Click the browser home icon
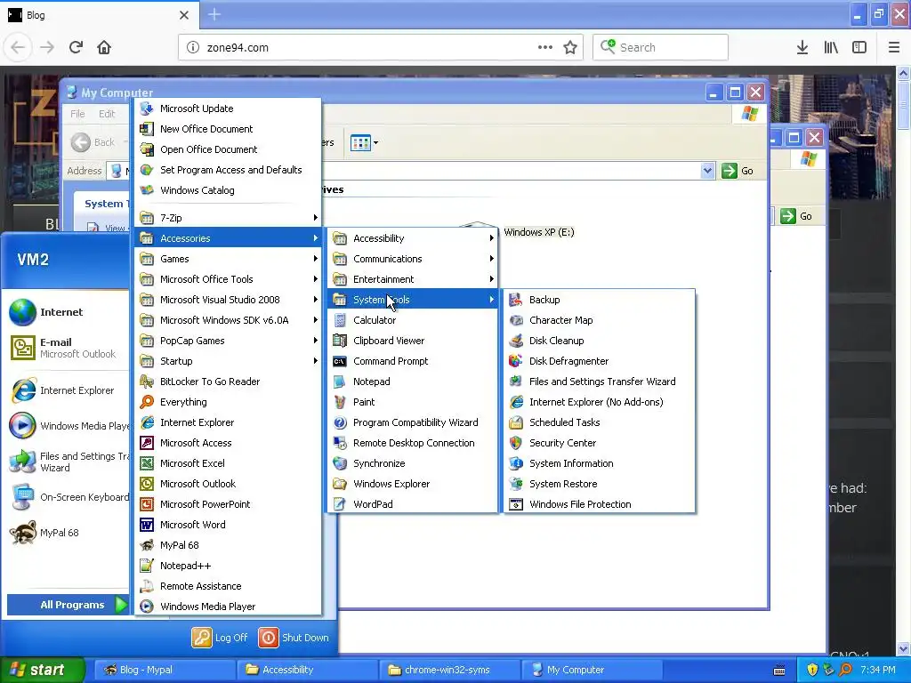The image size is (911, 683). click(x=104, y=48)
